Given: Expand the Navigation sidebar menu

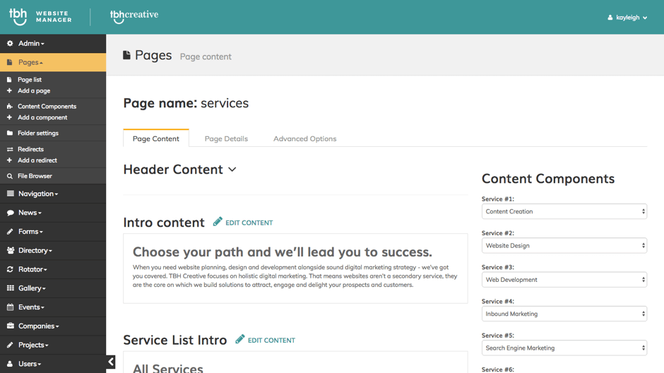Looking at the screenshot, I should click(x=53, y=194).
